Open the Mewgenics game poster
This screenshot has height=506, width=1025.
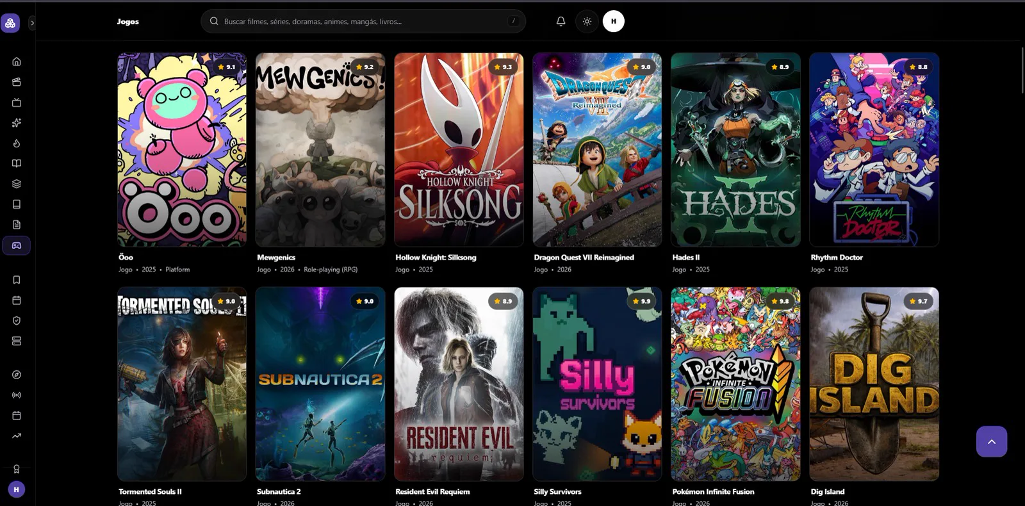click(320, 150)
